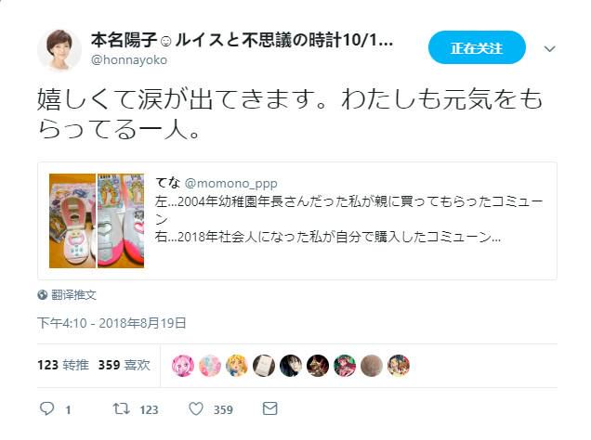
Task: Open the quoted tweet right toy photo
Action: click(x=121, y=221)
